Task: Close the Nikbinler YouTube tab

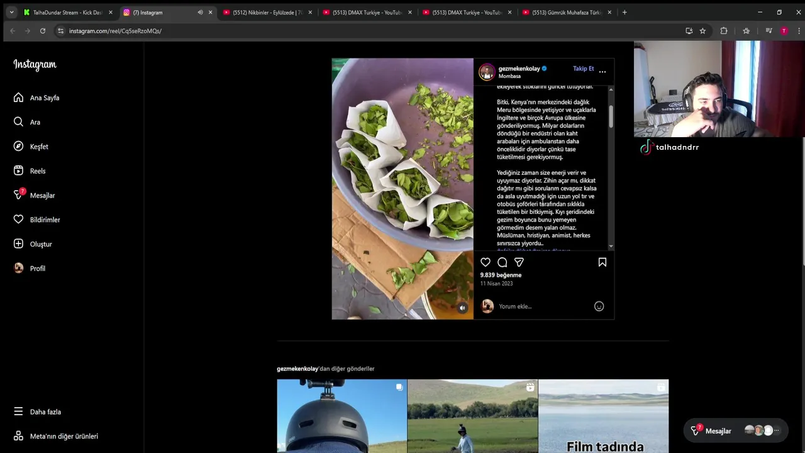Action: click(310, 13)
